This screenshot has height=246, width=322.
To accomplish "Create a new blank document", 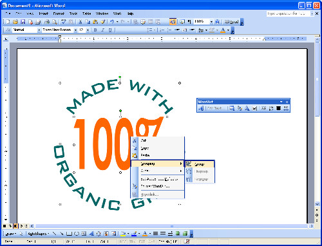I will [x=8, y=22].
